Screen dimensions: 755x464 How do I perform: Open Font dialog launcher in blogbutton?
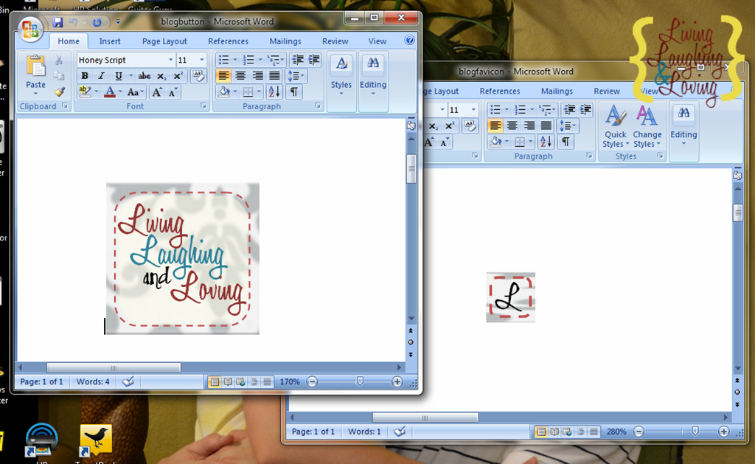[x=203, y=106]
